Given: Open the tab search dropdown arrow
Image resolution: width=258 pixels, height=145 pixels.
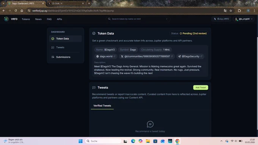Looking at the screenshot, I should [3, 3].
